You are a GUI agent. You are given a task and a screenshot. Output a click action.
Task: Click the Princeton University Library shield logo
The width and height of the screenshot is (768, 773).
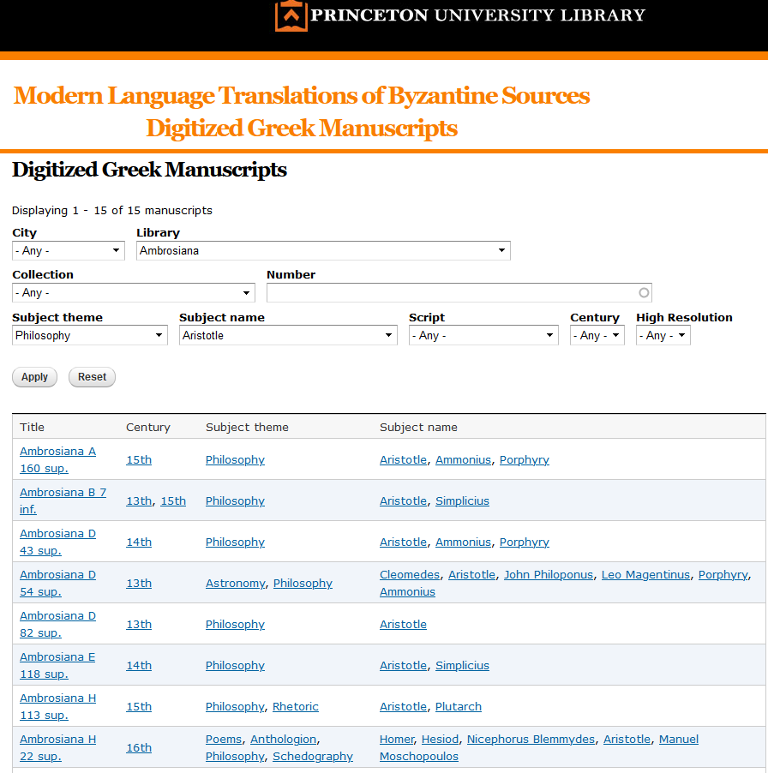tap(291, 15)
